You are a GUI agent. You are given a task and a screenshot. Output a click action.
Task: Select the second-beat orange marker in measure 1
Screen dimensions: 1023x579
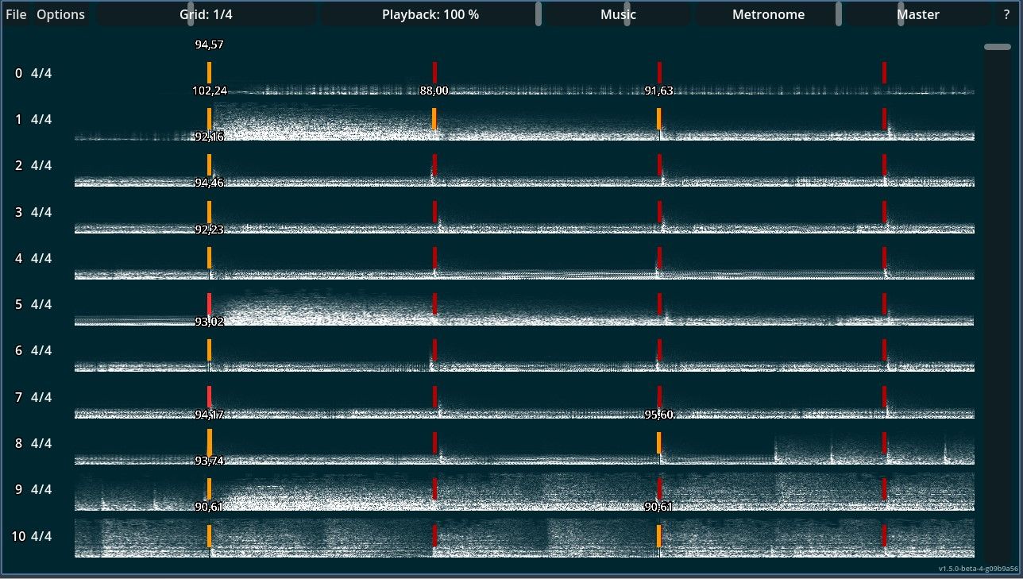(x=434, y=118)
